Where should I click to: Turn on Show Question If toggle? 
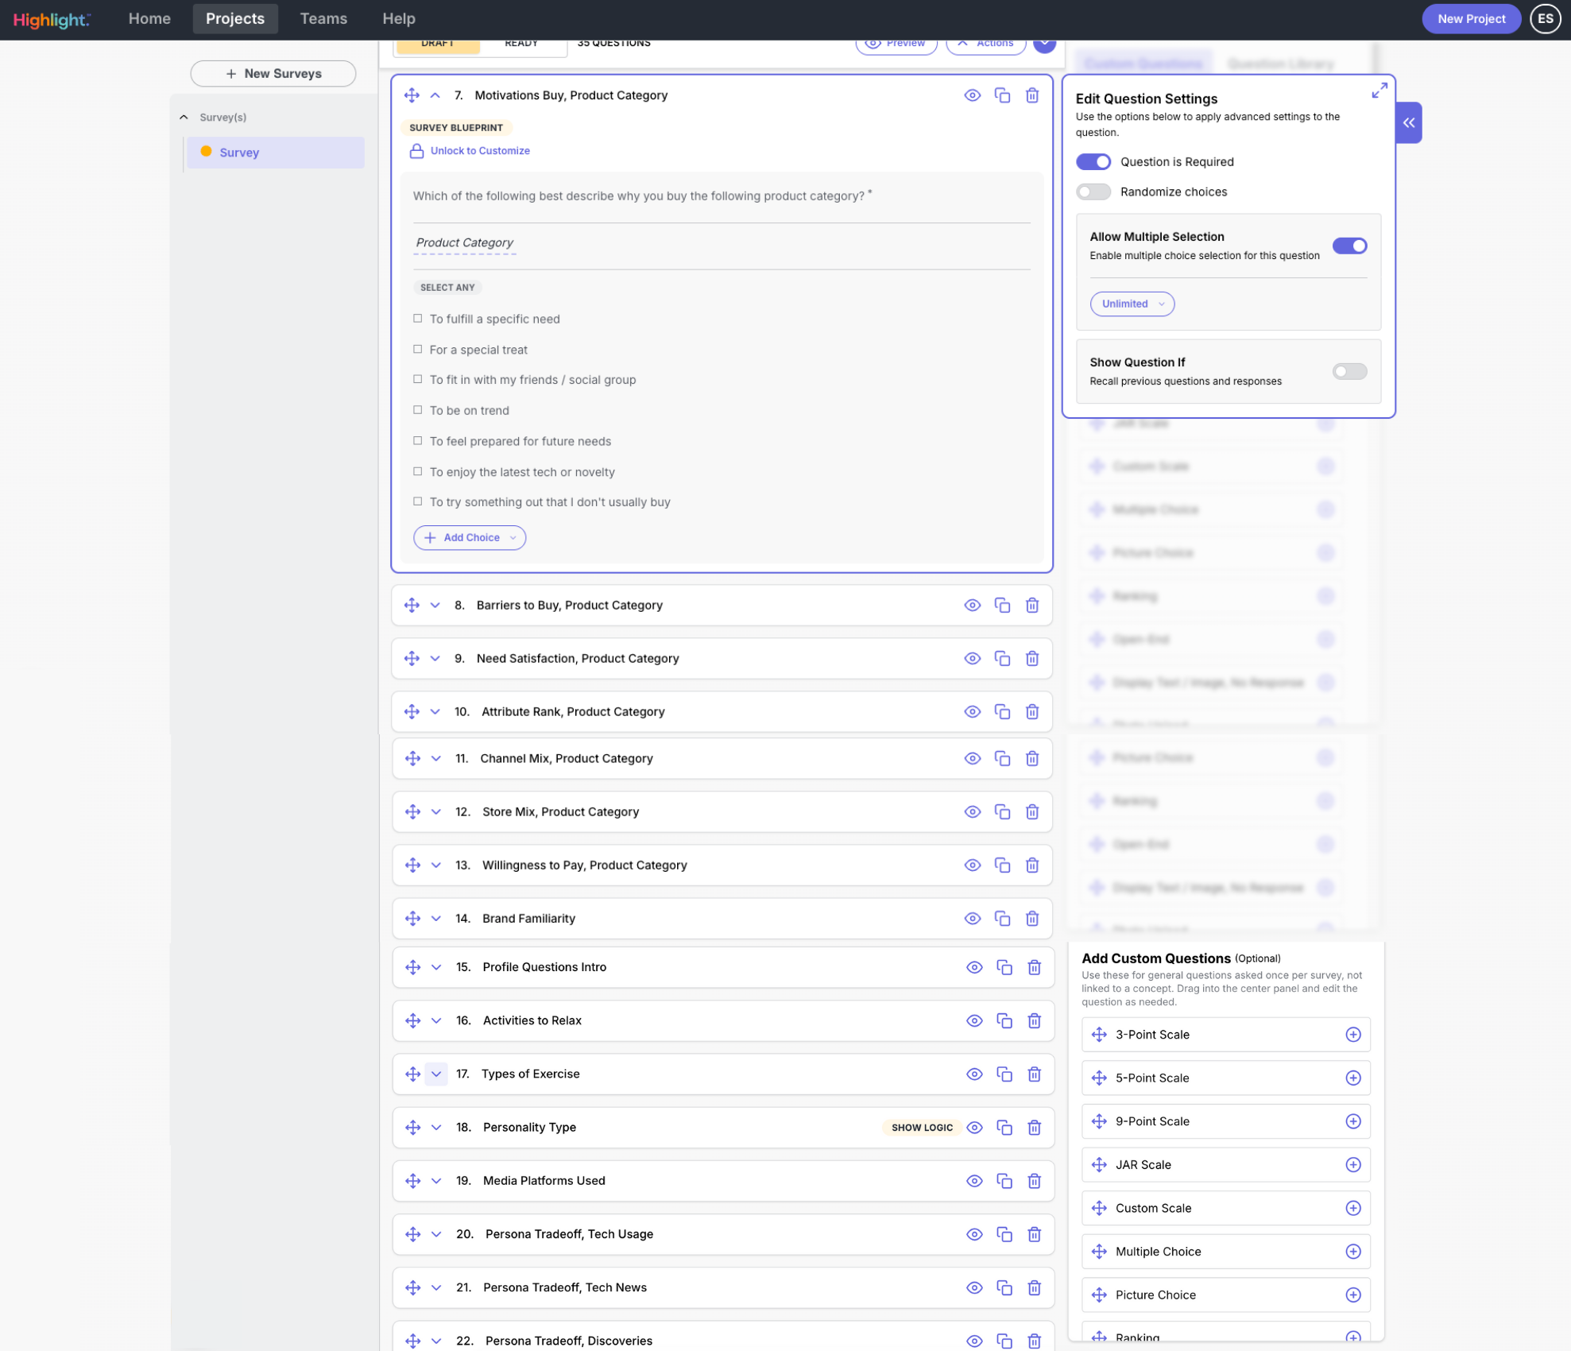(x=1349, y=372)
